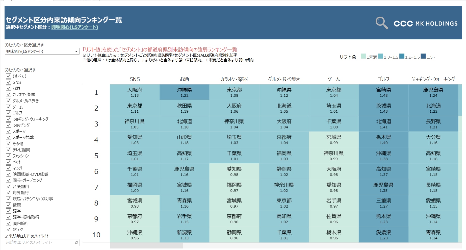
Task: Select the グルメ・食べ歩き column header
Action: pos(284,79)
